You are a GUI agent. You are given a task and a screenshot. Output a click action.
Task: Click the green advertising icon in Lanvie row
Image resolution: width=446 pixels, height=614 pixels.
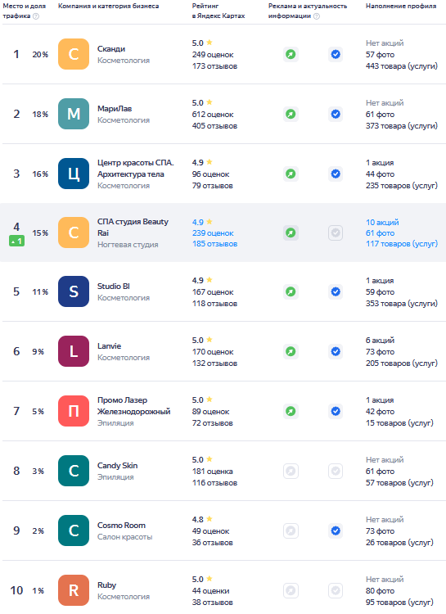point(291,351)
